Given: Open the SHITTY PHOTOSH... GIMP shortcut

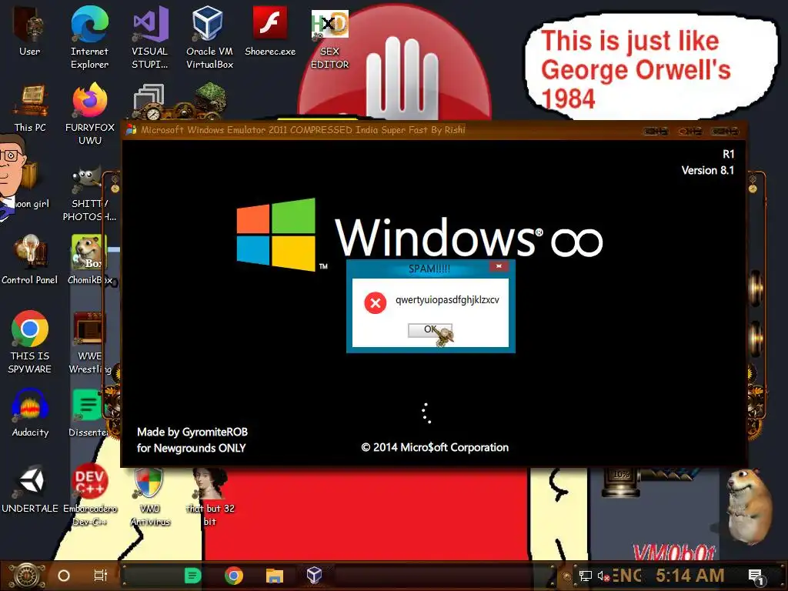Looking at the screenshot, I should tap(89, 195).
